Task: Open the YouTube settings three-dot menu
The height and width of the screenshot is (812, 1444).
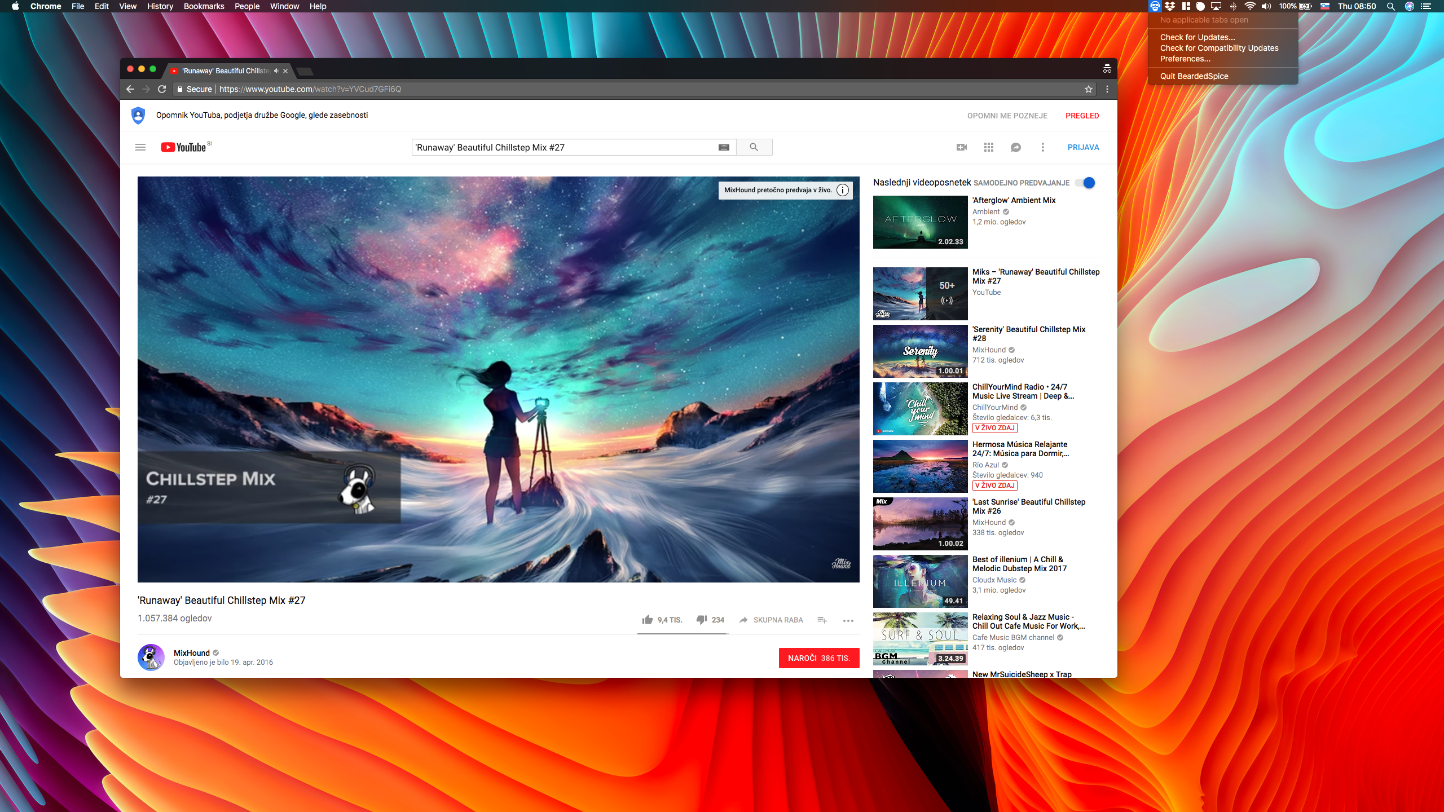Action: (x=1043, y=147)
